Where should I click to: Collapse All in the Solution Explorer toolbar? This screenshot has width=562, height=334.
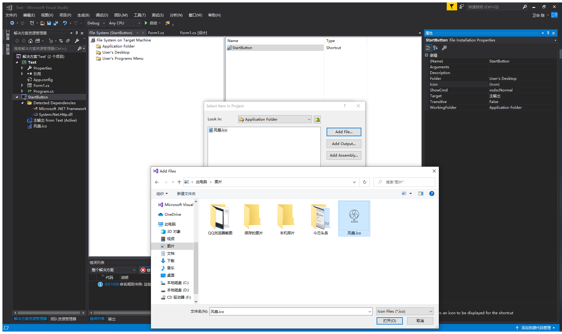68,41
